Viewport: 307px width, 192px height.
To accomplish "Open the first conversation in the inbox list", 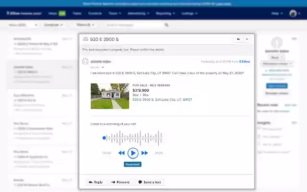I will [43, 46].
